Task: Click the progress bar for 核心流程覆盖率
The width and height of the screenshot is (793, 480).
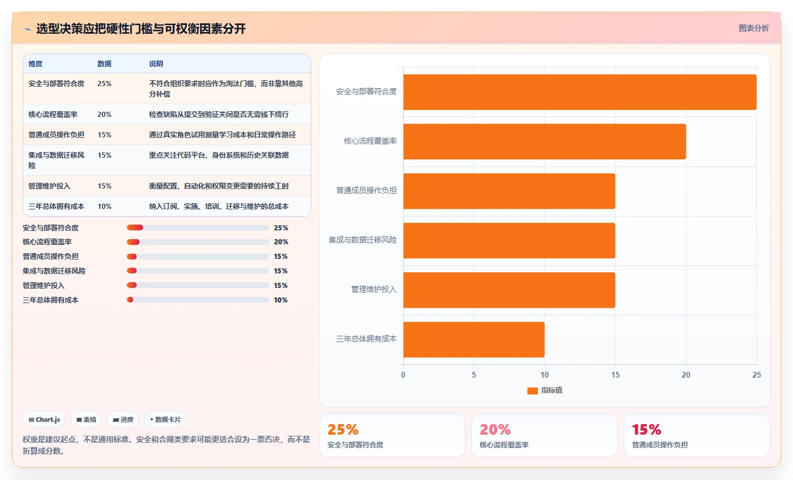Action: tap(198, 242)
